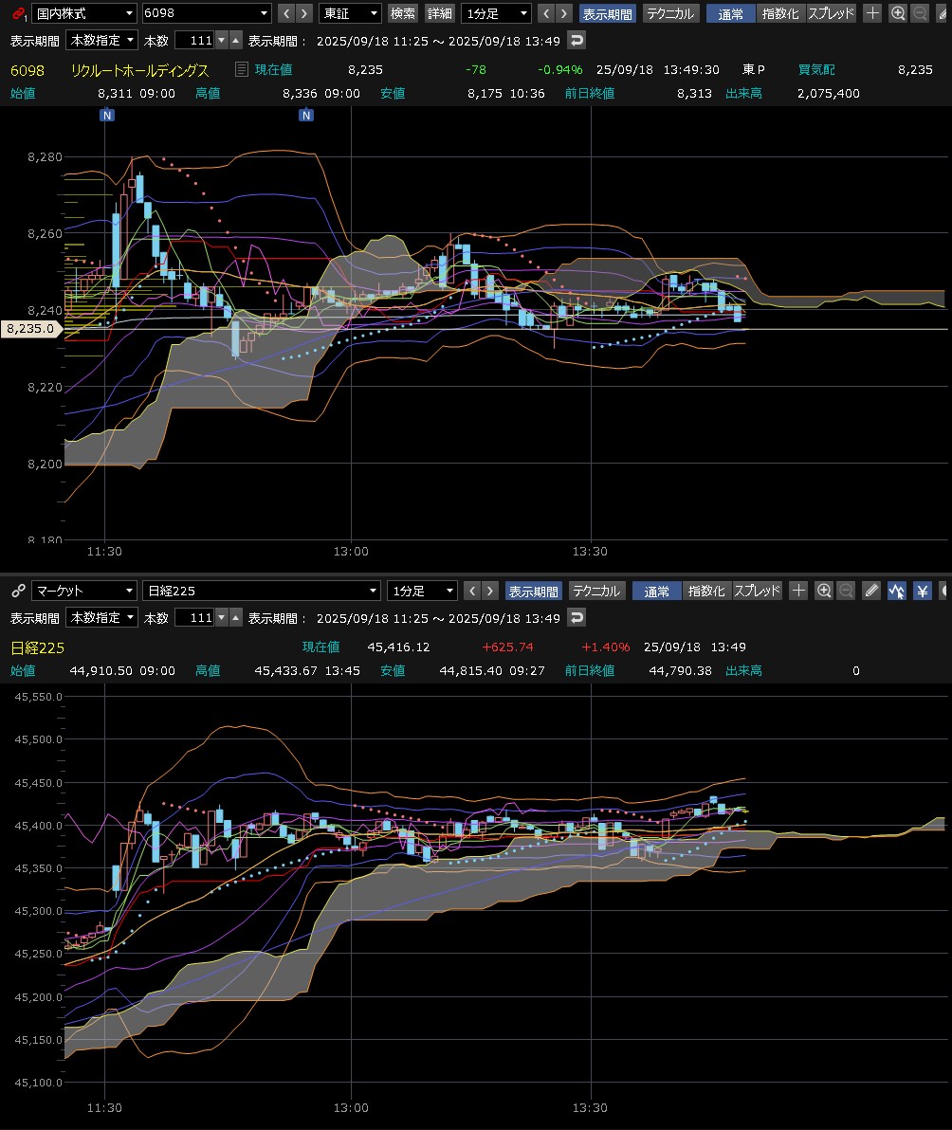
Task: Open the memo icon next to リクルートホールディングス
Action: pos(242,69)
